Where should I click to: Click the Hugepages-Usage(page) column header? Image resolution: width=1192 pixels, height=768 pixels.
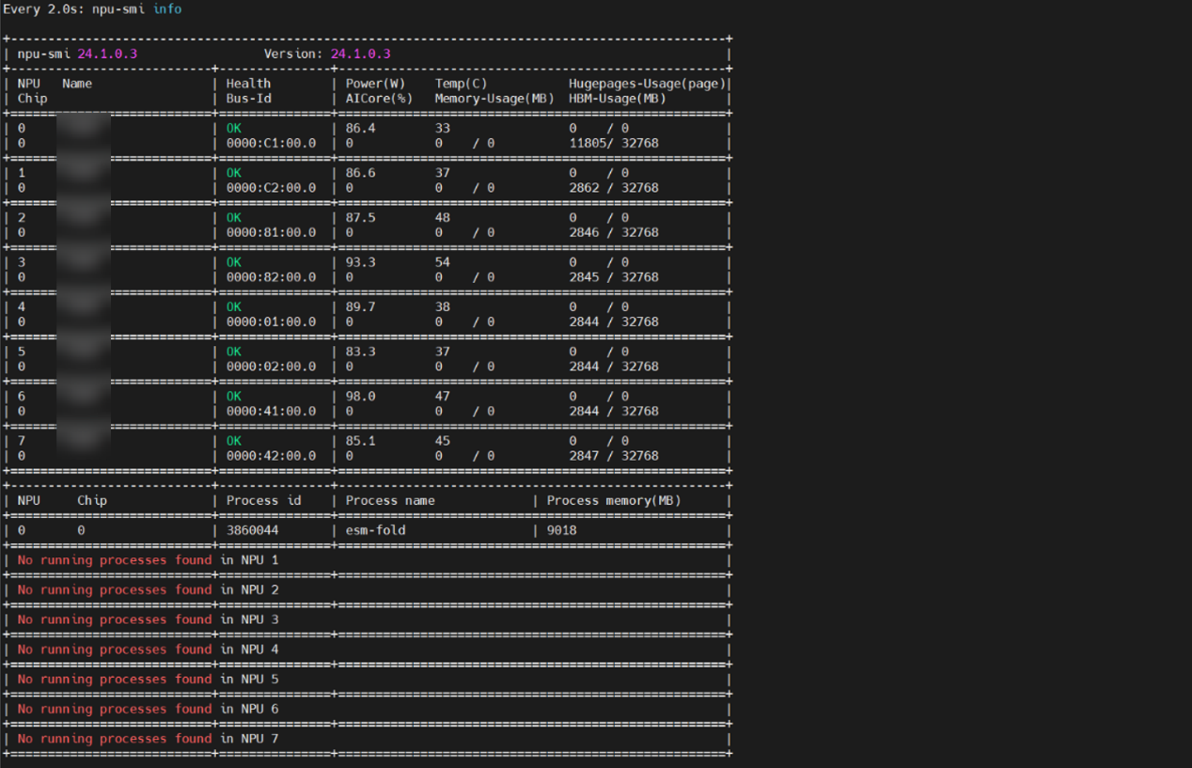(647, 84)
